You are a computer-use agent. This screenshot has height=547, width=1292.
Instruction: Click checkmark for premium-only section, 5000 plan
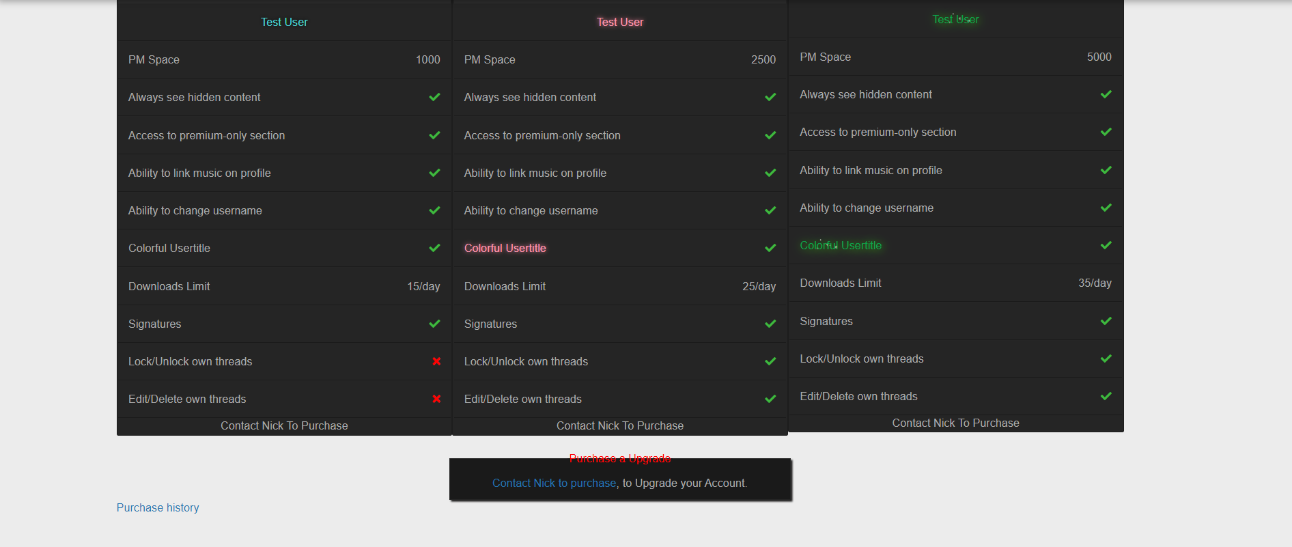[x=1106, y=132]
